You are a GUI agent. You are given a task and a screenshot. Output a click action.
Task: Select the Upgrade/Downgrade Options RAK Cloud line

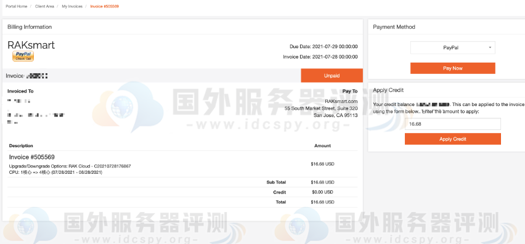70,166
